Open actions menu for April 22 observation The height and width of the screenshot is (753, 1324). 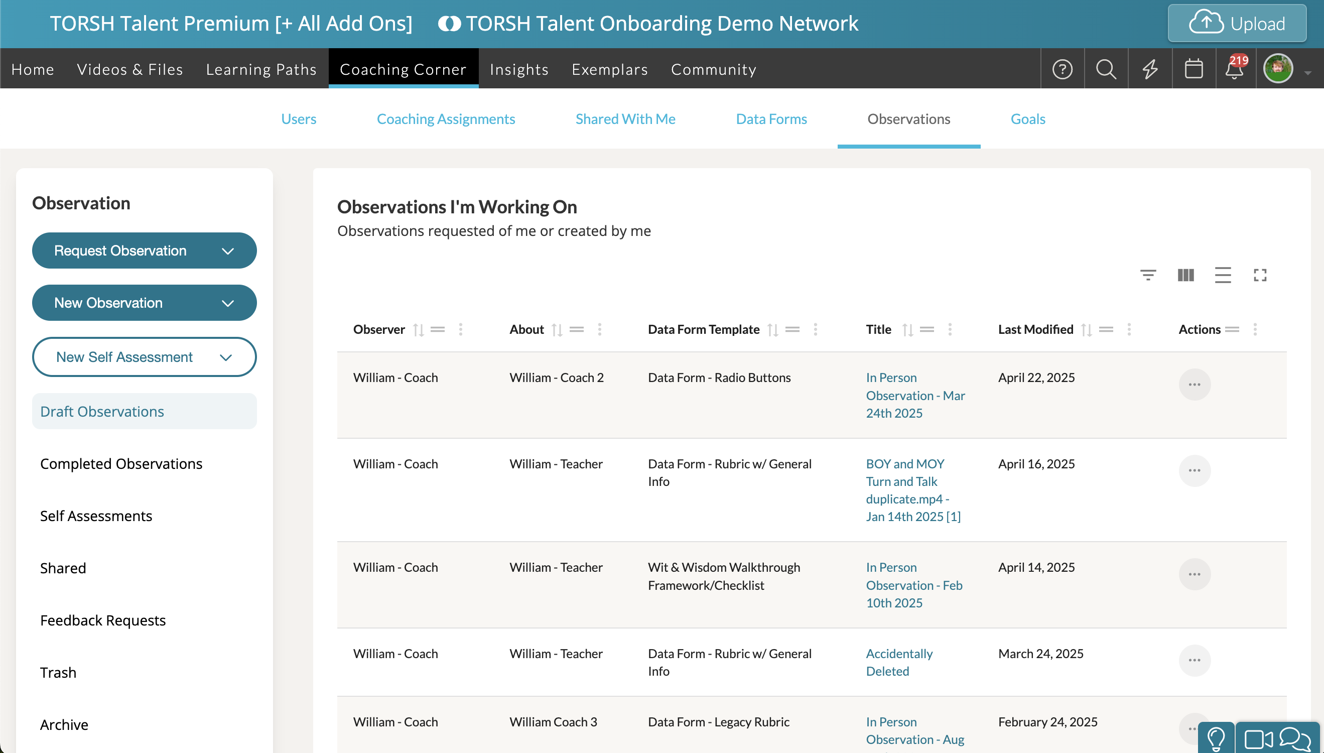coord(1194,384)
